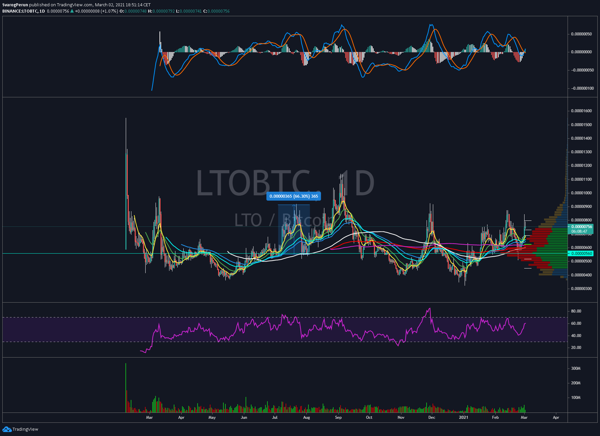This screenshot has height=436, width=600.
Task: Click MACD axis label 0.00000050
Action: click(581, 34)
